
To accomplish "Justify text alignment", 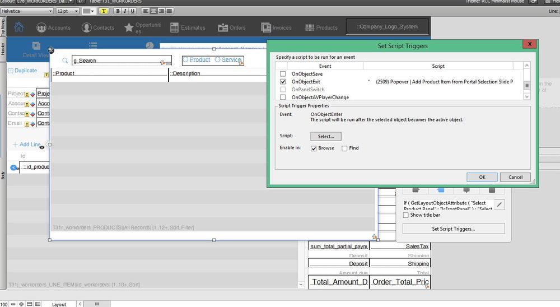I will (169, 11).
